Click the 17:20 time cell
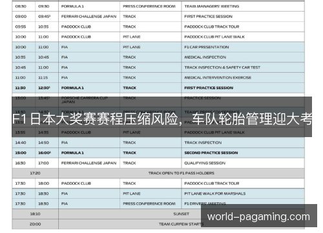Viewport: 323px width, 233px height. pos(35,173)
